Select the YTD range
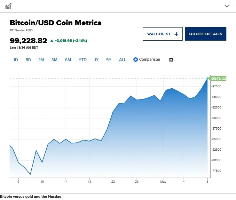This screenshot has height=200, width=236. (83, 60)
